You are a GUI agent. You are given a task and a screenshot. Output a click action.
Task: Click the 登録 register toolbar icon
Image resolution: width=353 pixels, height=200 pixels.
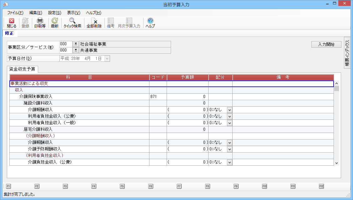point(25,23)
